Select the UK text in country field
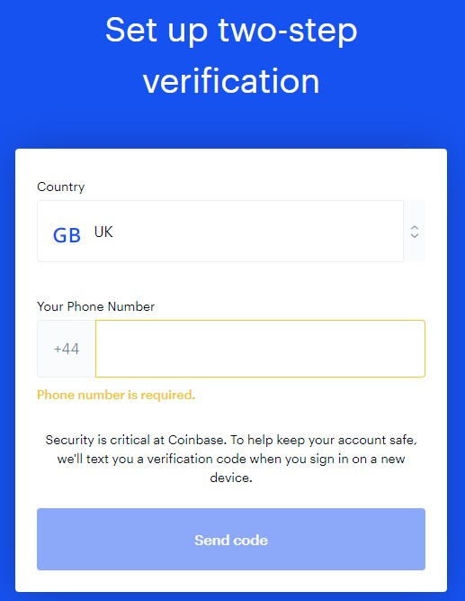Screen dimensions: 465x601 103,232
